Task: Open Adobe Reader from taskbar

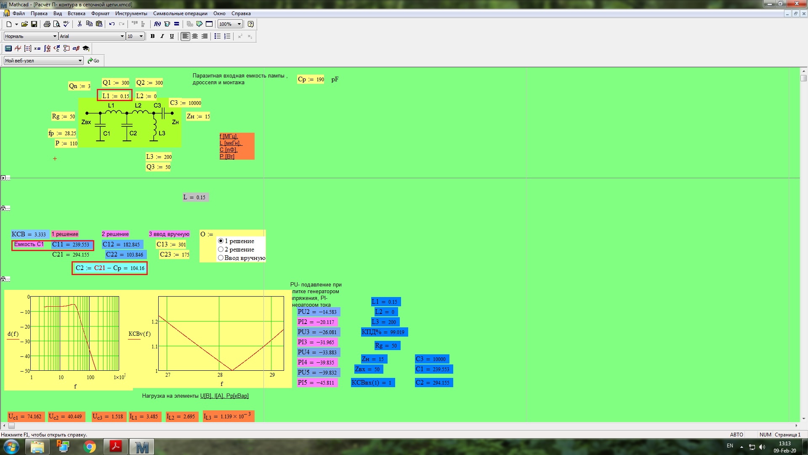Action: [116, 447]
